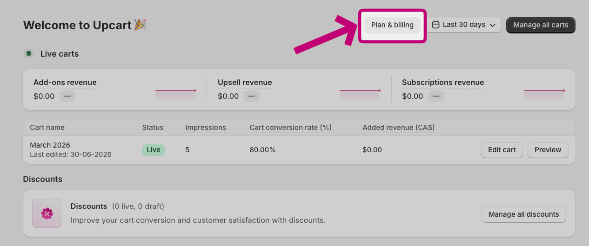
Task: Click the Status column header
Action: click(x=153, y=128)
